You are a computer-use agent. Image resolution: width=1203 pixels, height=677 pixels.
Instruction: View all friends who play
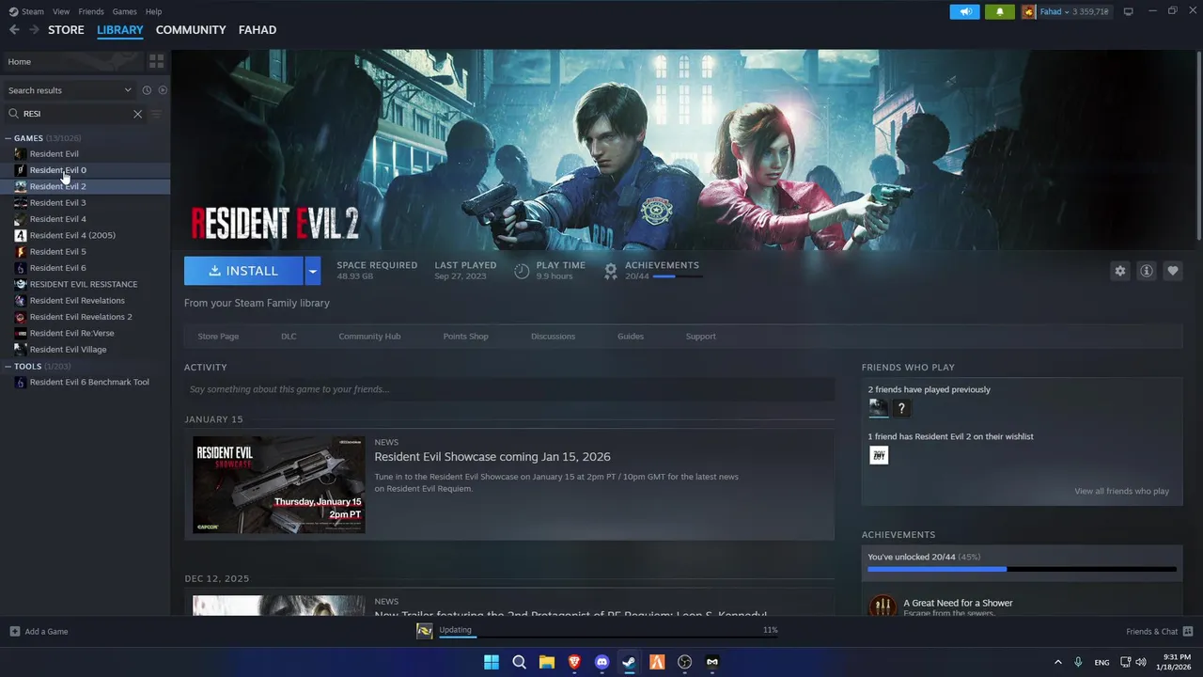(x=1121, y=491)
